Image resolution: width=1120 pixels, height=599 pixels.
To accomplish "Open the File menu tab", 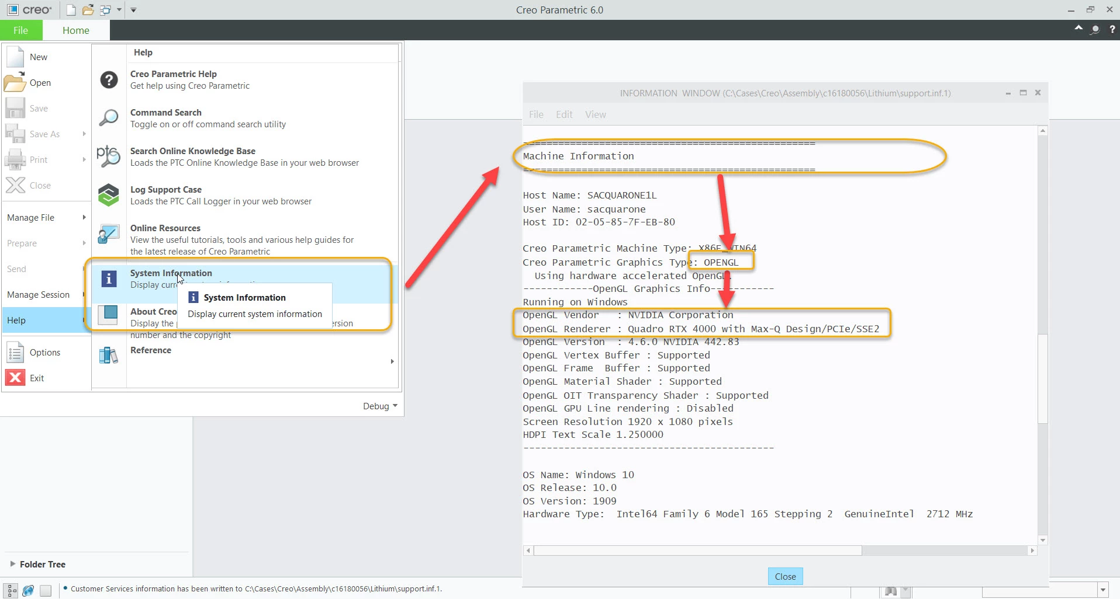I will [21, 30].
